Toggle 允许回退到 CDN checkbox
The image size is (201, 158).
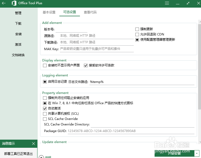coord(137,34)
